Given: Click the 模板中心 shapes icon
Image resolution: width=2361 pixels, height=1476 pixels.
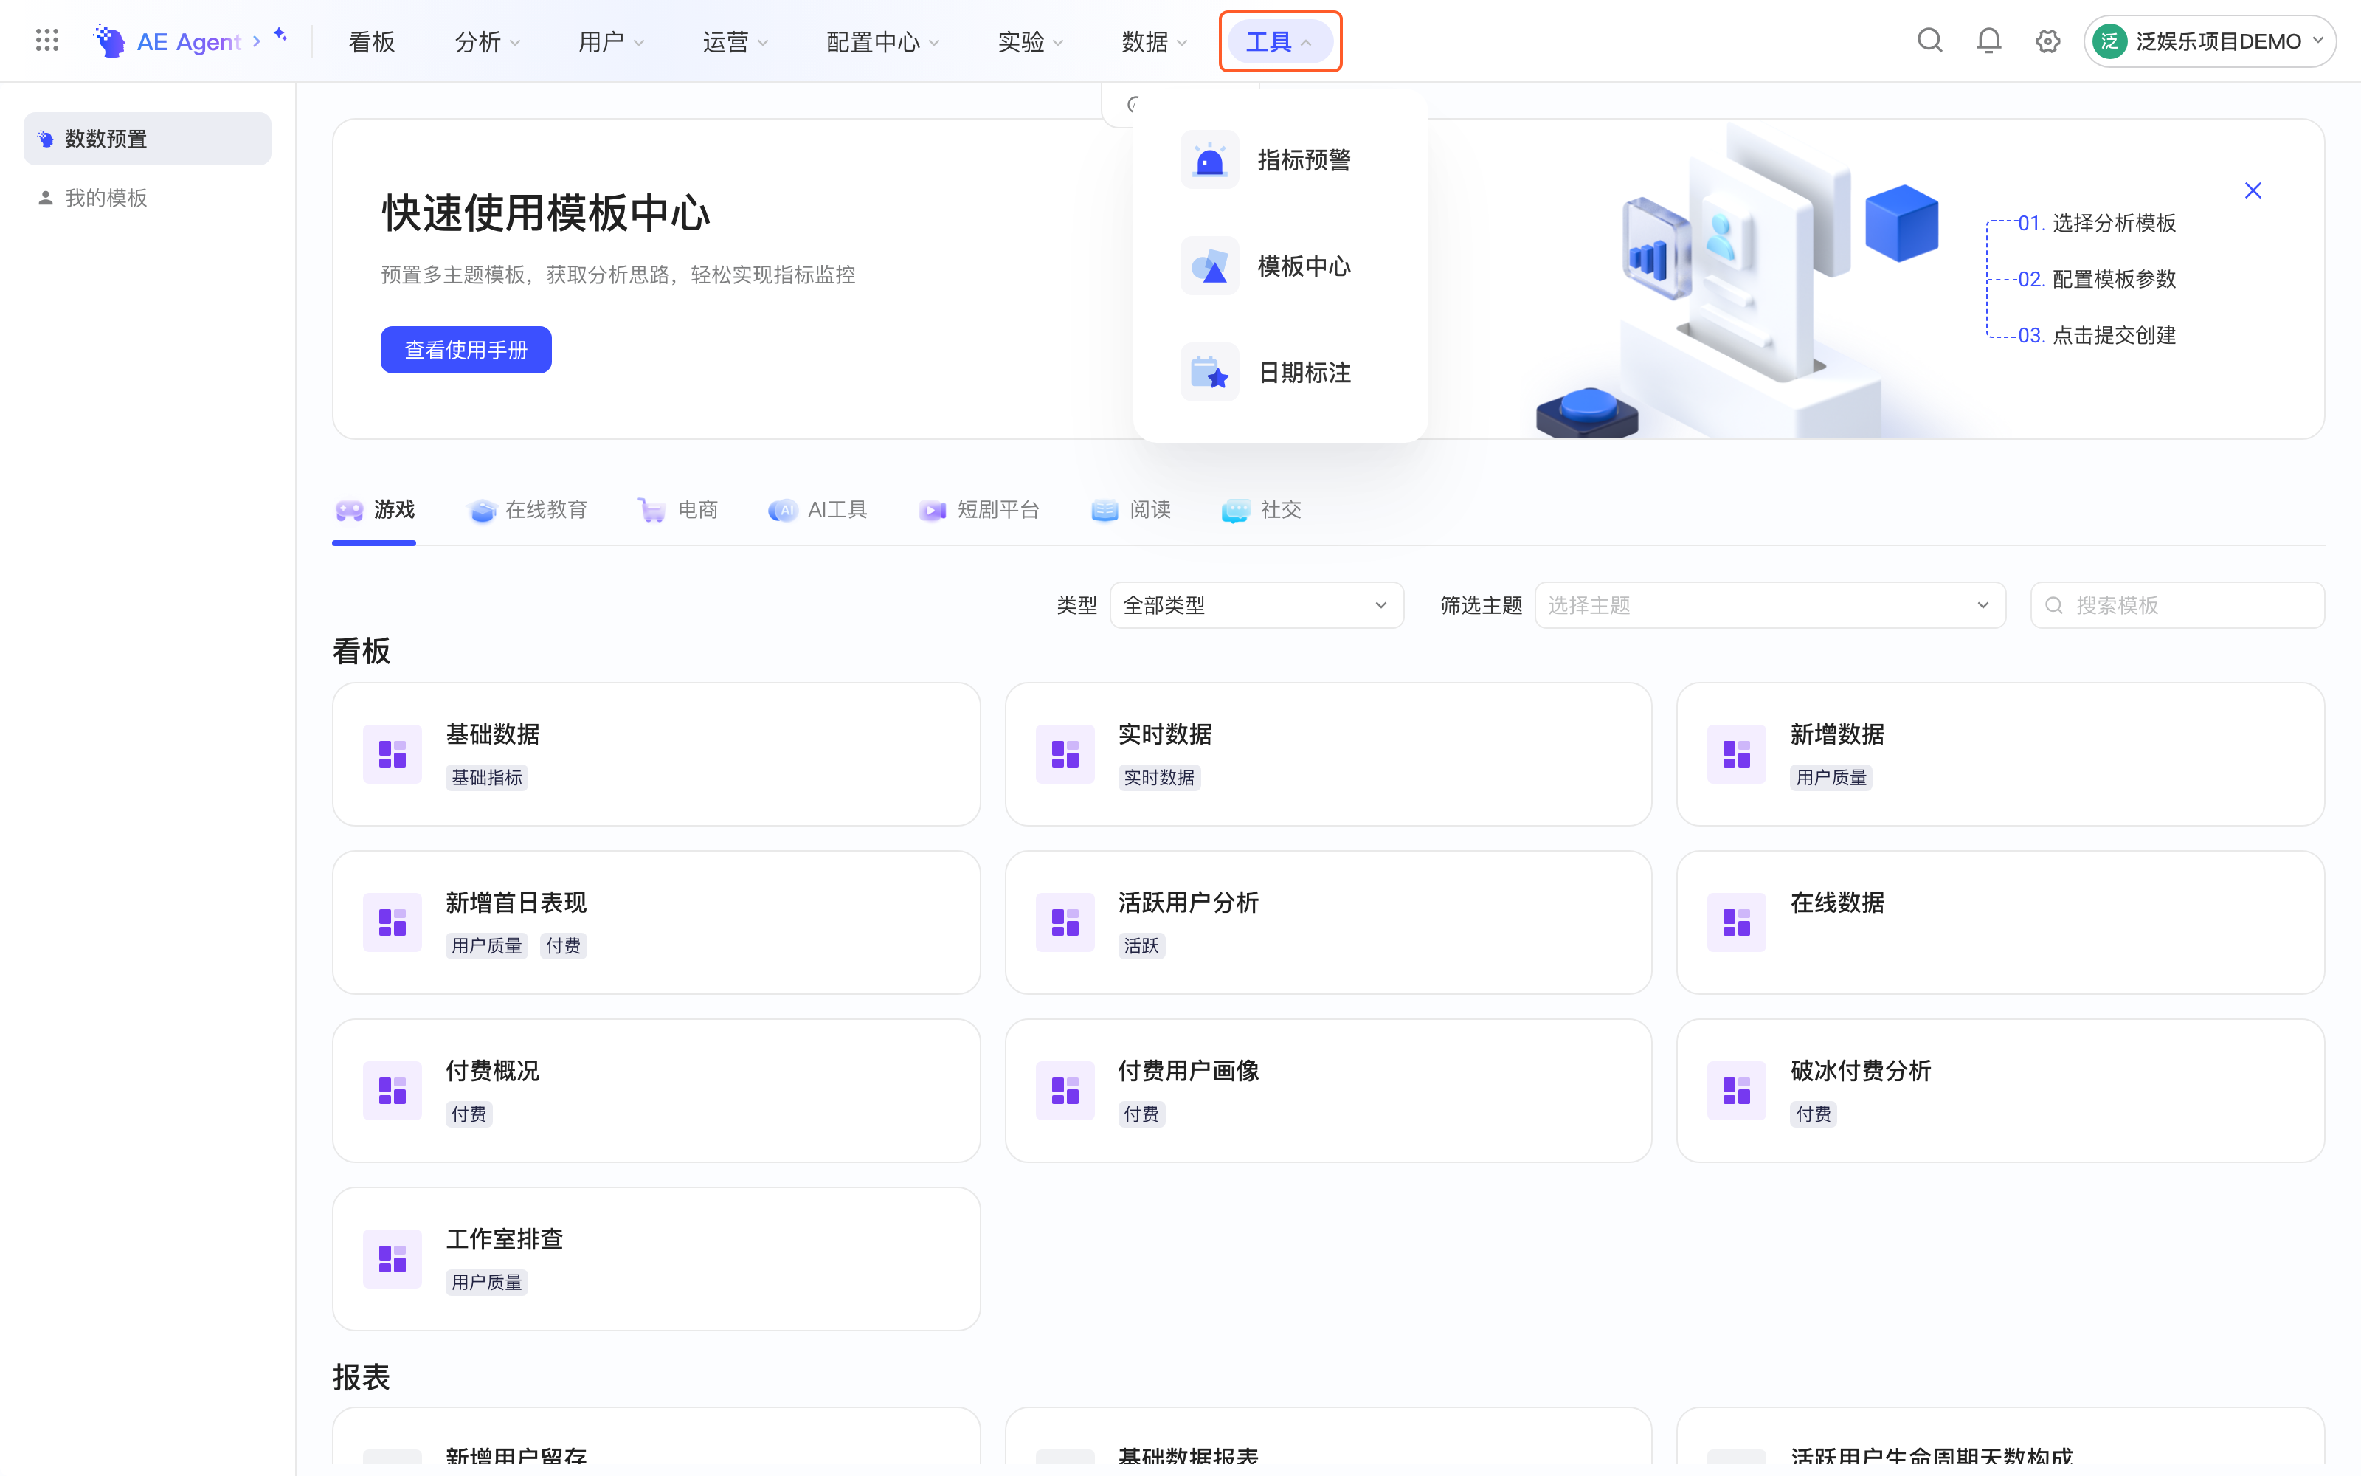Looking at the screenshot, I should 1209,266.
